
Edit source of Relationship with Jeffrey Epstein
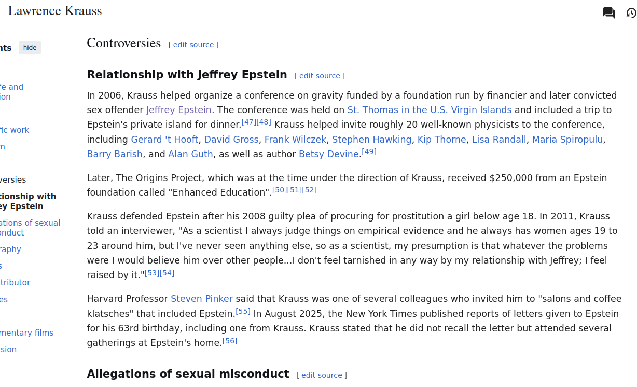(x=320, y=76)
